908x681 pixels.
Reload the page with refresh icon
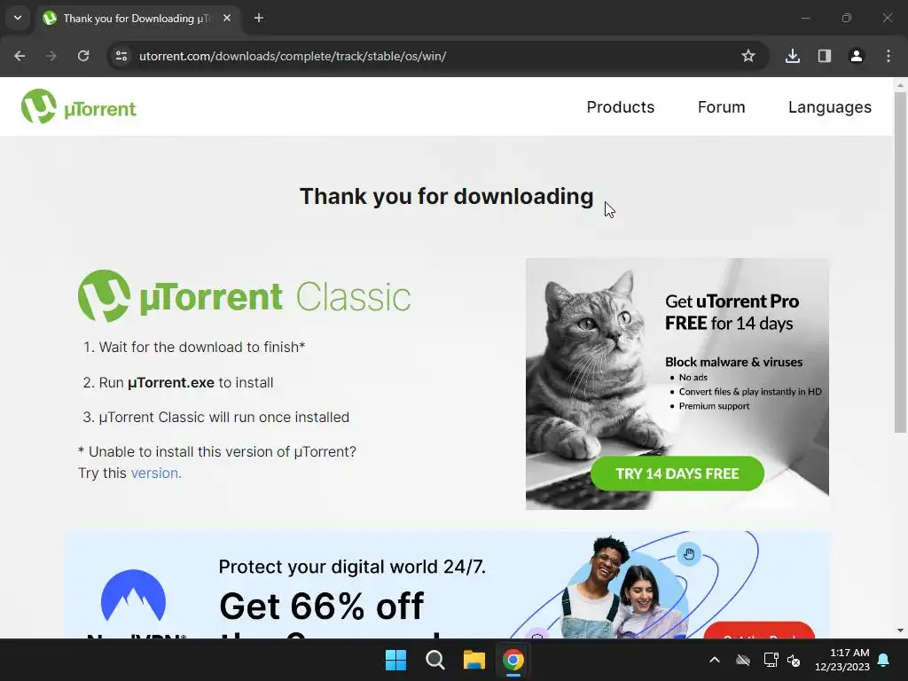click(83, 56)
